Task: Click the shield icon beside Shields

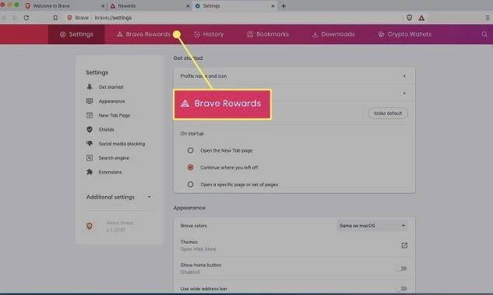Action: click(x=90, y=129)
